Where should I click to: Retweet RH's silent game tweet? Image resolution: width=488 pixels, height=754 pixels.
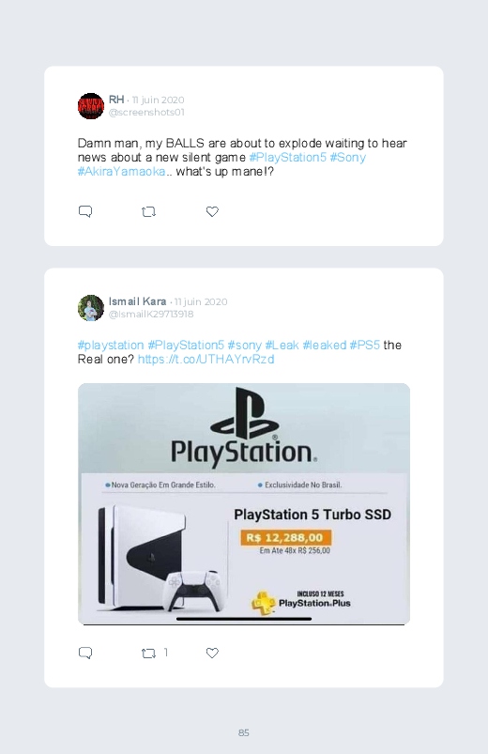pyautogui.click(x=148, y=211)
